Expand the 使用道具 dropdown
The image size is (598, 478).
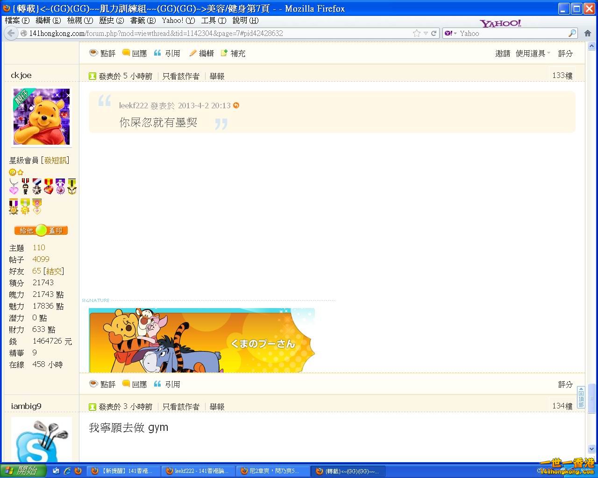tap(533, 54)
